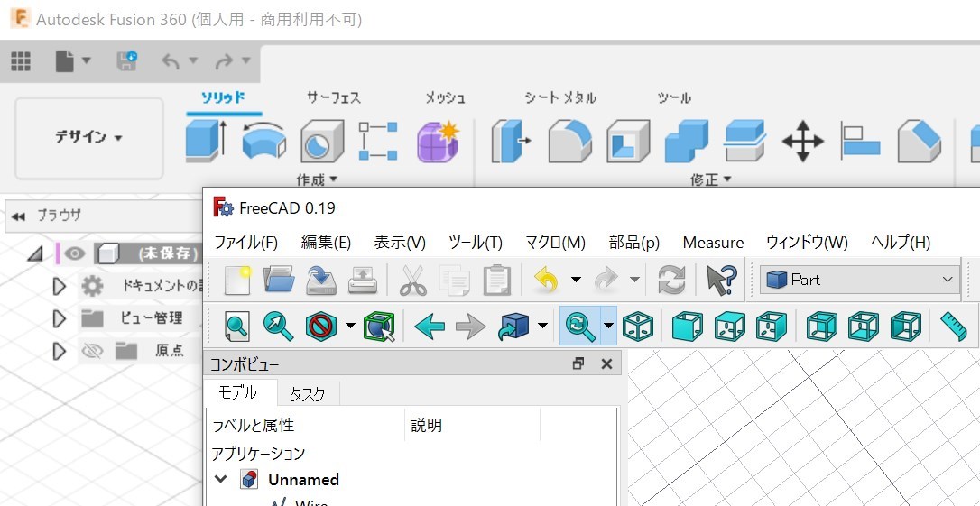Activate What's This help cursor in FreeCAD

[721, 280]
